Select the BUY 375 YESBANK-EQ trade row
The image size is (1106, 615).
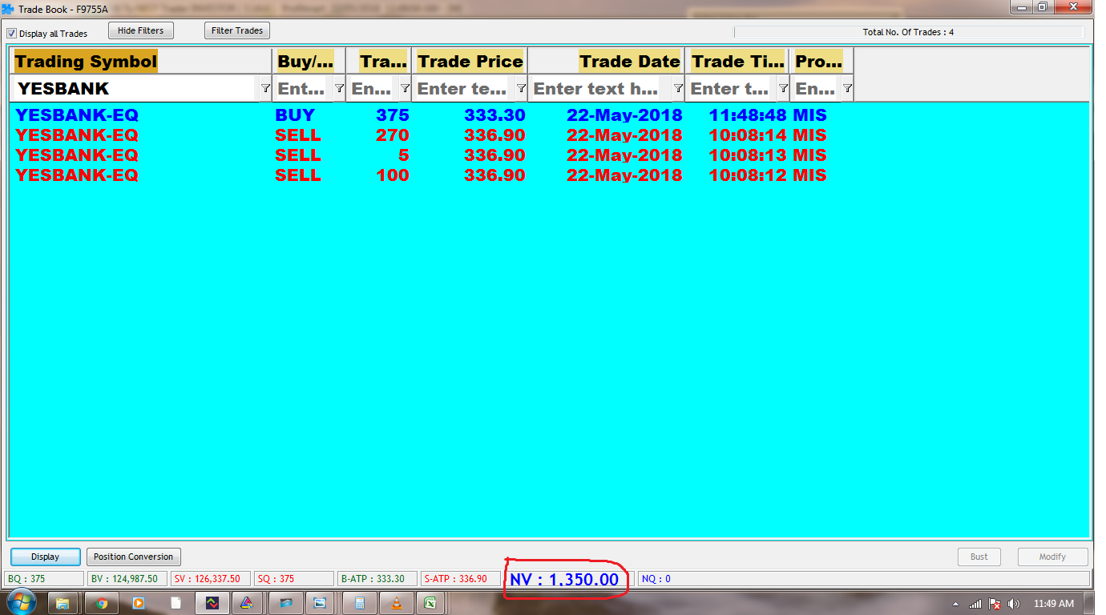(x=549, y=115)
